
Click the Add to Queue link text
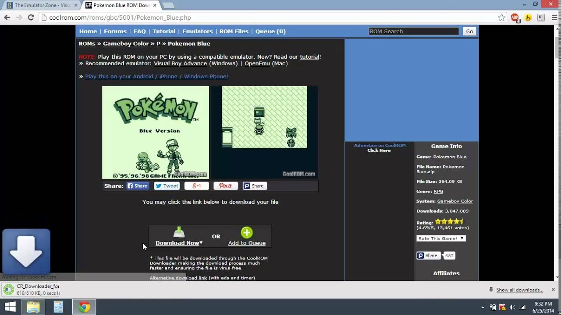tap(247, 243)
